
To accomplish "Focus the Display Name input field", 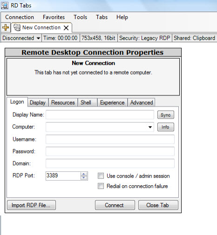I will [x=100, y=115].
